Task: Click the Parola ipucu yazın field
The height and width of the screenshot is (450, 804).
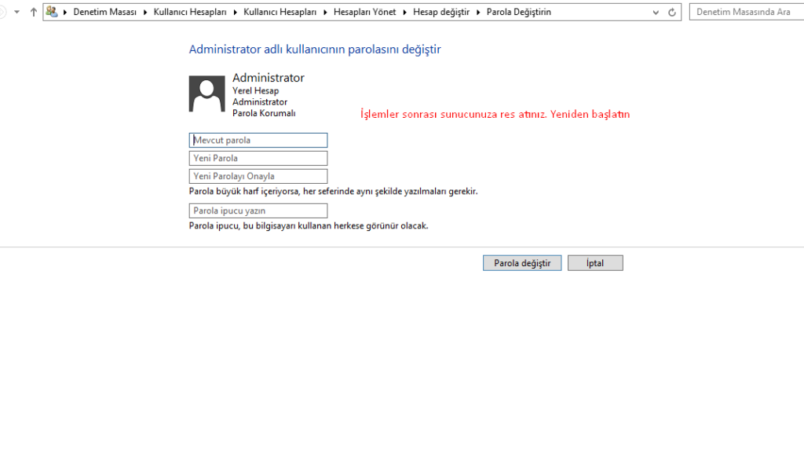Action: click(x=258, y=210)
